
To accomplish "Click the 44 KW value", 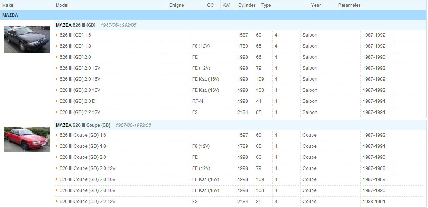I will coord(259,101).
